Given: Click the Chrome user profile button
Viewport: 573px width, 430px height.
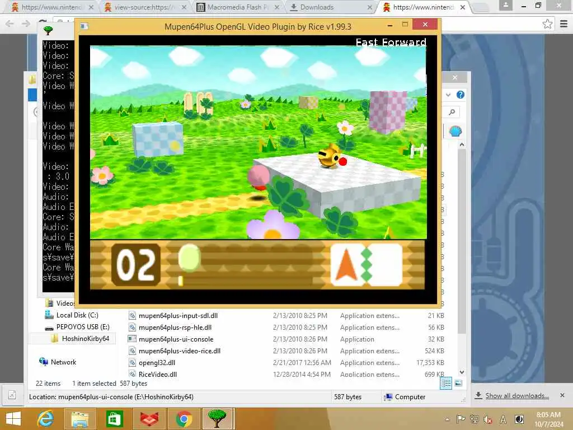Looking at the screenshot, I should 506,5.
